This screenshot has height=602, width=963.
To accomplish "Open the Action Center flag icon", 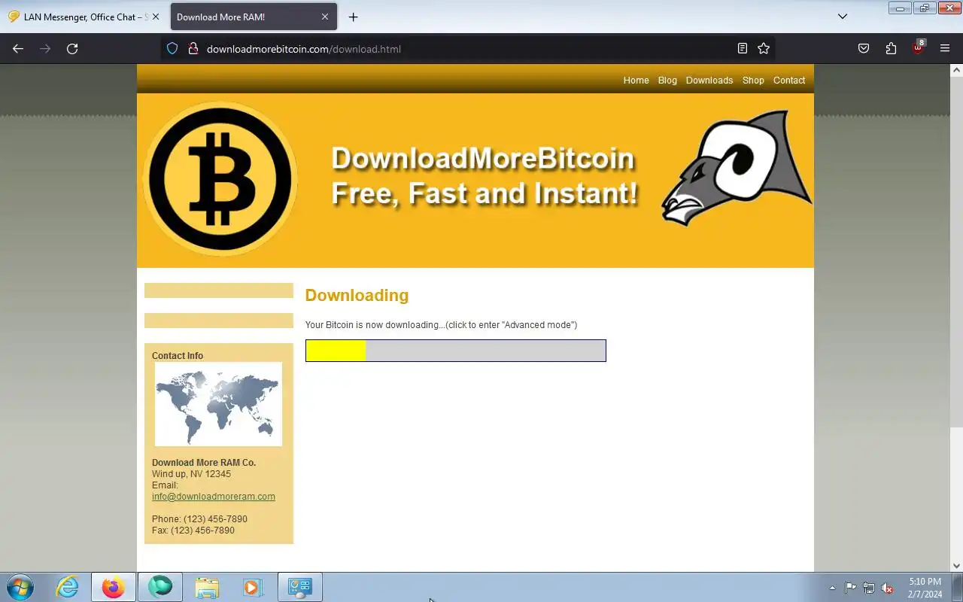I will pos(850,588).
